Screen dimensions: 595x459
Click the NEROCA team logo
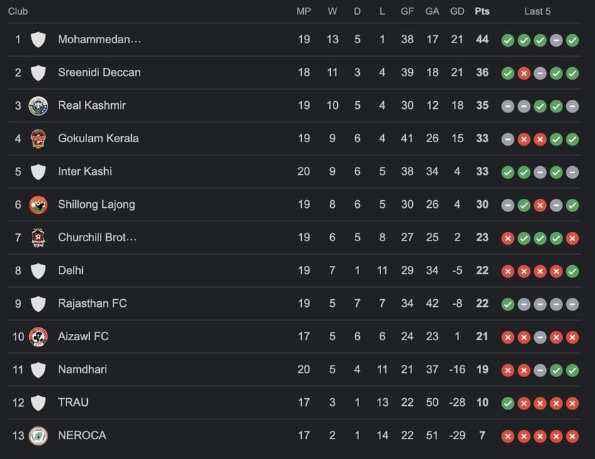point(38,436)
